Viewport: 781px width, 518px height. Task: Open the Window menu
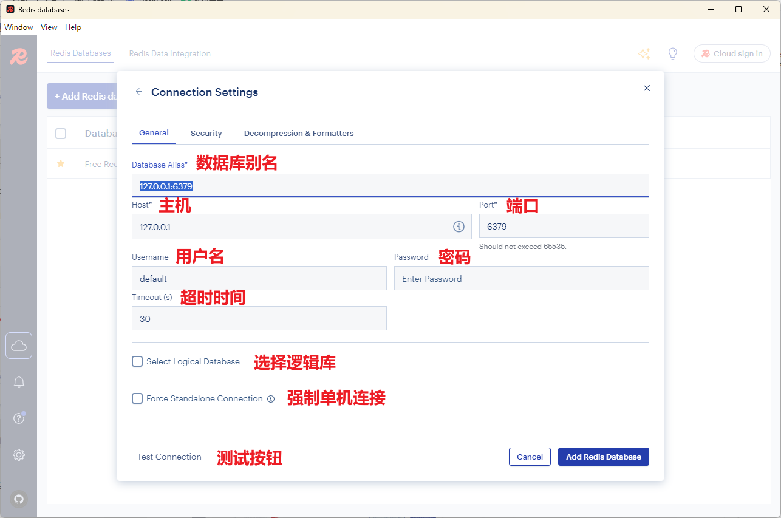point(19,27)
